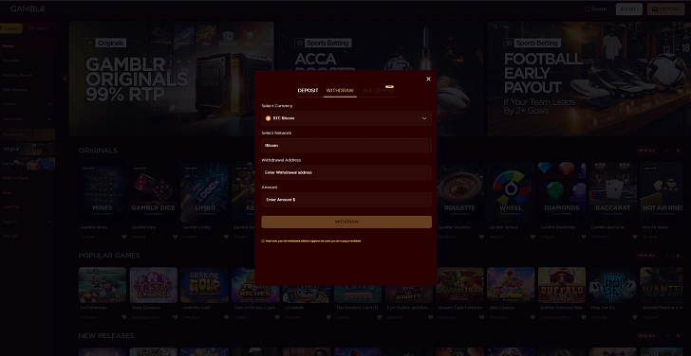The height and width of the screenshot is (356, 691).
Task: Select the Casino toggle in sidebar
Action: 11,28
